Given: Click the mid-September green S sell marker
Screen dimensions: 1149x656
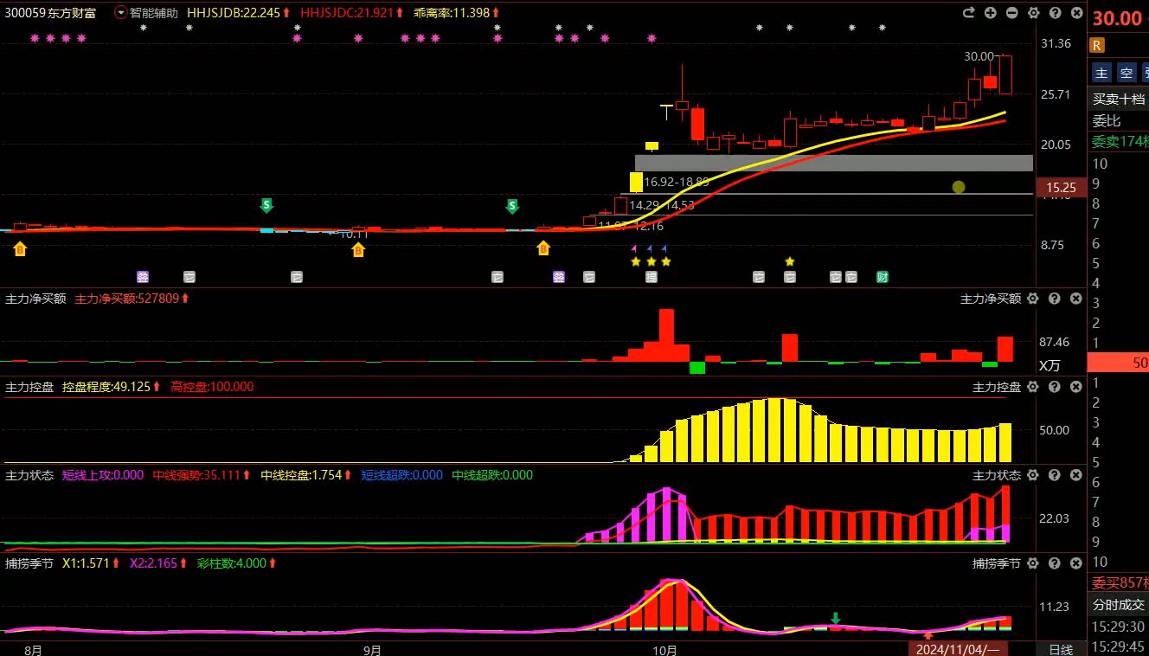Looking at the screenshot, I should pyautogui.click(x=512, y=206).
